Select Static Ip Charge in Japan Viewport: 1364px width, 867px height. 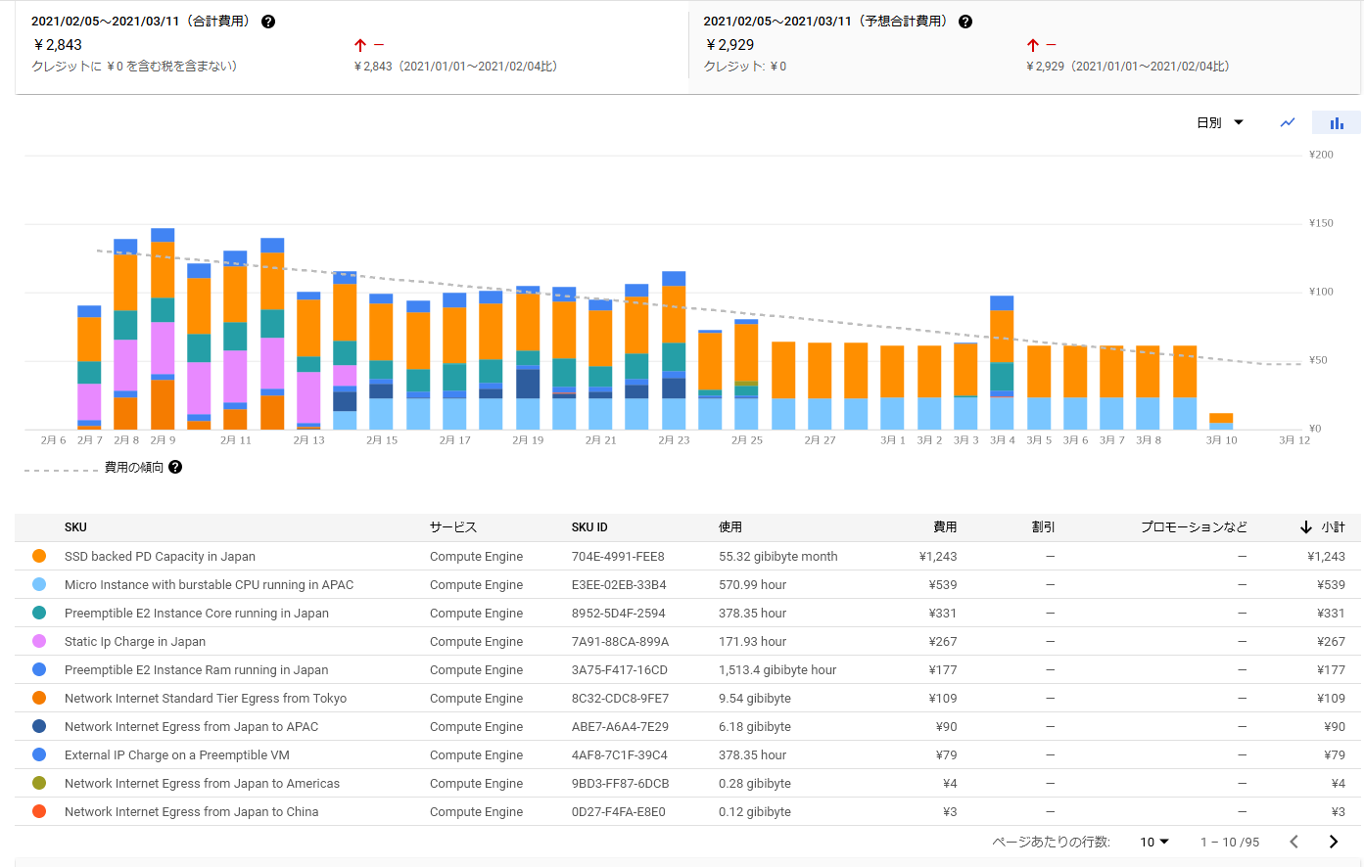135,641
